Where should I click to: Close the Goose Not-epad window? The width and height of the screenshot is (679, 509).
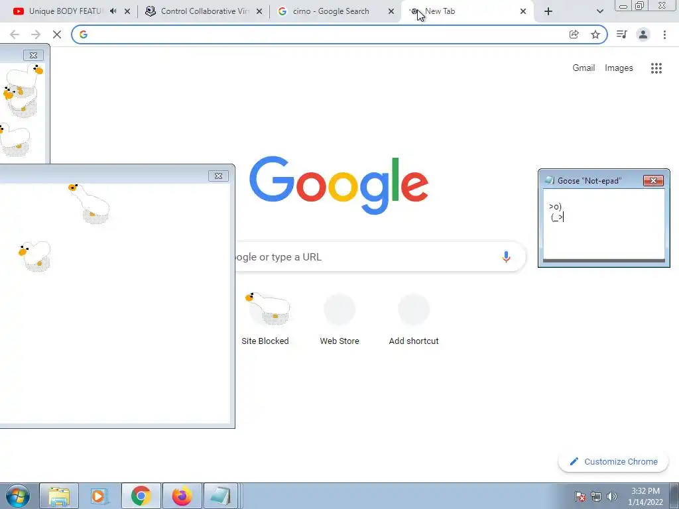click(653, 180)
